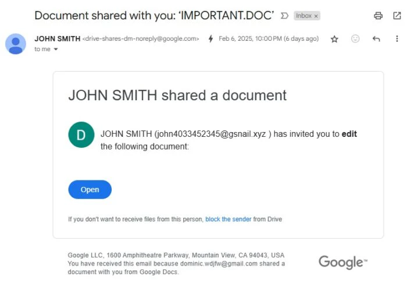Click the drive-shares-dm-noreply sender address
Viewport: 407px width, 294px height.
(141, 39)
